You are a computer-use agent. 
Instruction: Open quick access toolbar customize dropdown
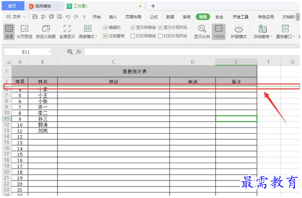tap(84, 17)
